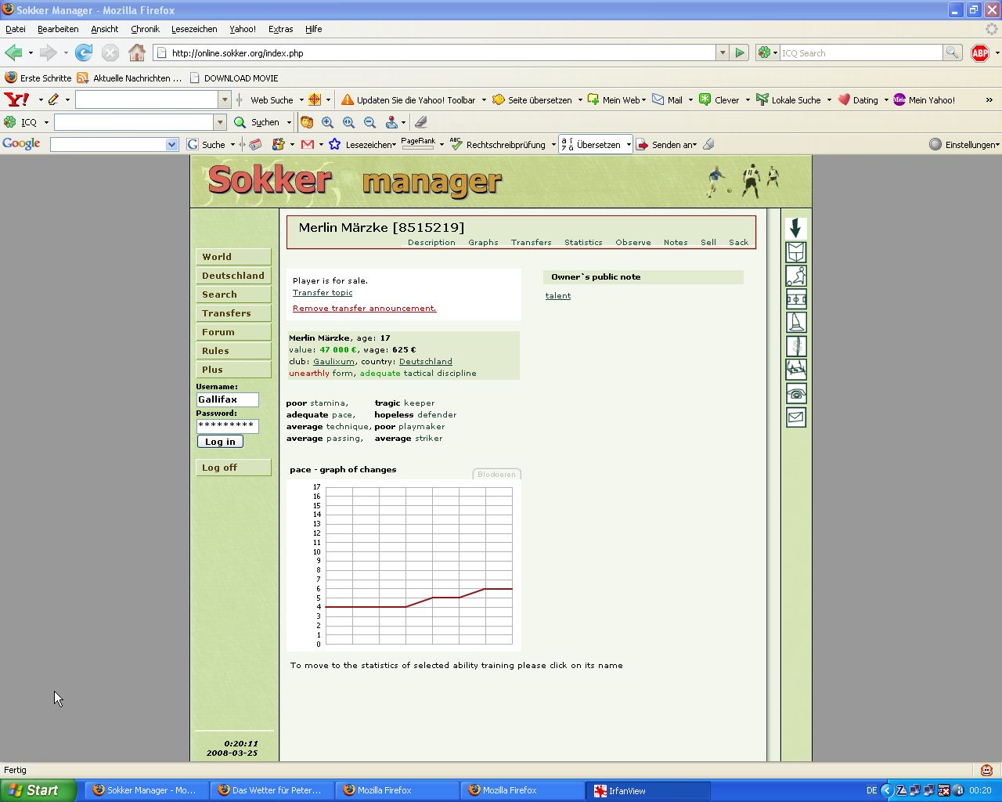Click the soccer pitch icon in right sidebar

point(796,299)
